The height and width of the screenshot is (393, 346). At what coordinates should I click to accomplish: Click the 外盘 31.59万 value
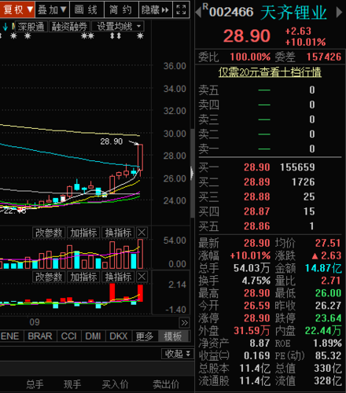252,330
